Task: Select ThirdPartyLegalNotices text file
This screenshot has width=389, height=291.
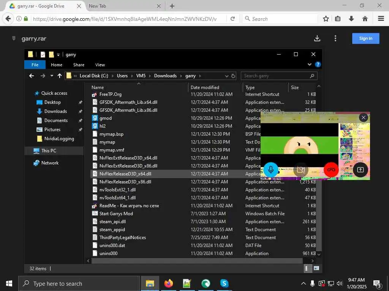Action: (122, 238)
